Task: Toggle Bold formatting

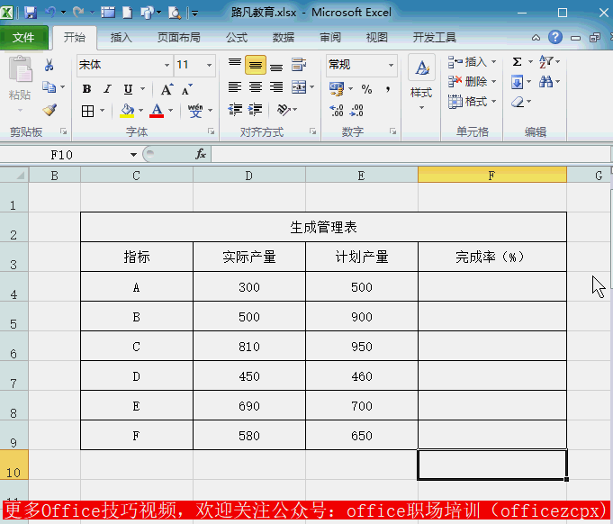Action: [86, 89]
